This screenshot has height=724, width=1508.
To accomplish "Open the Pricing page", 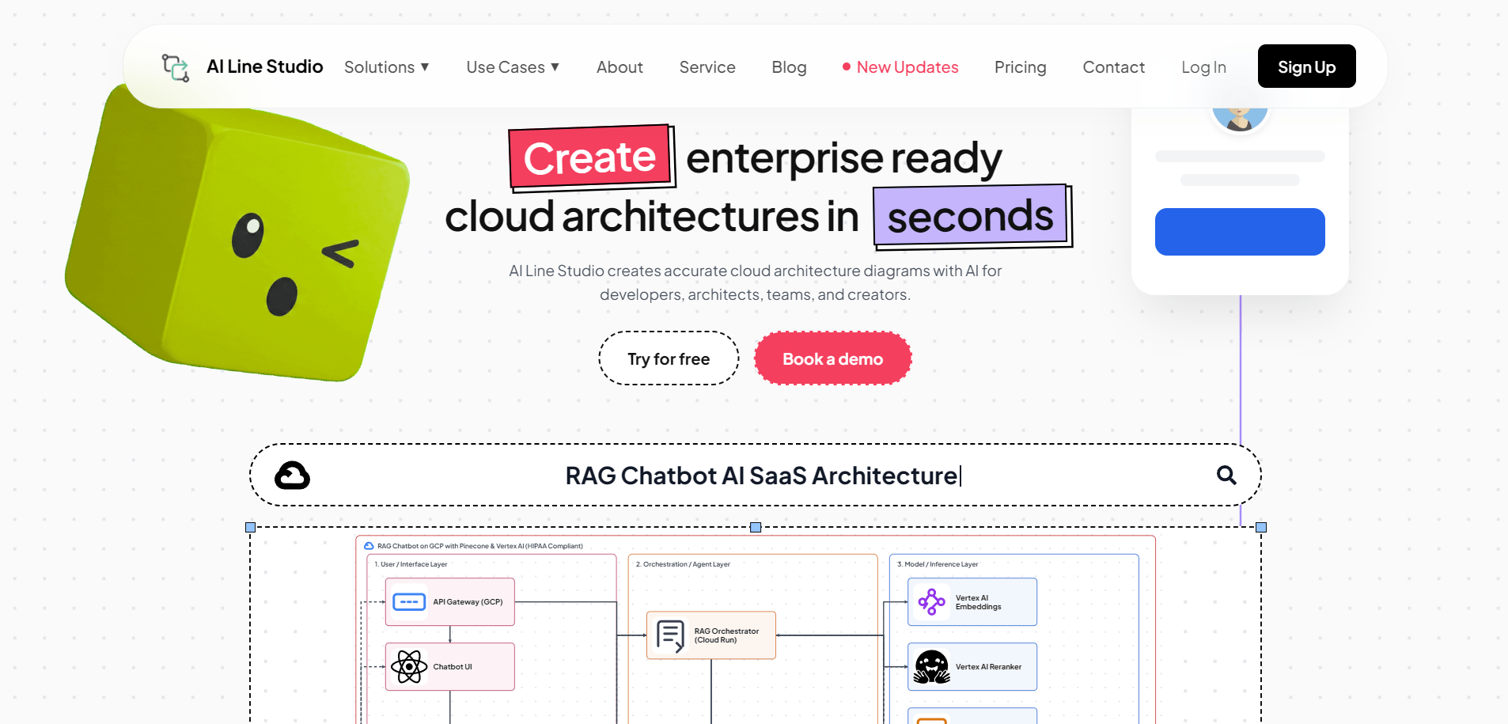I will pyautogui.click(x=1020, y=67).
